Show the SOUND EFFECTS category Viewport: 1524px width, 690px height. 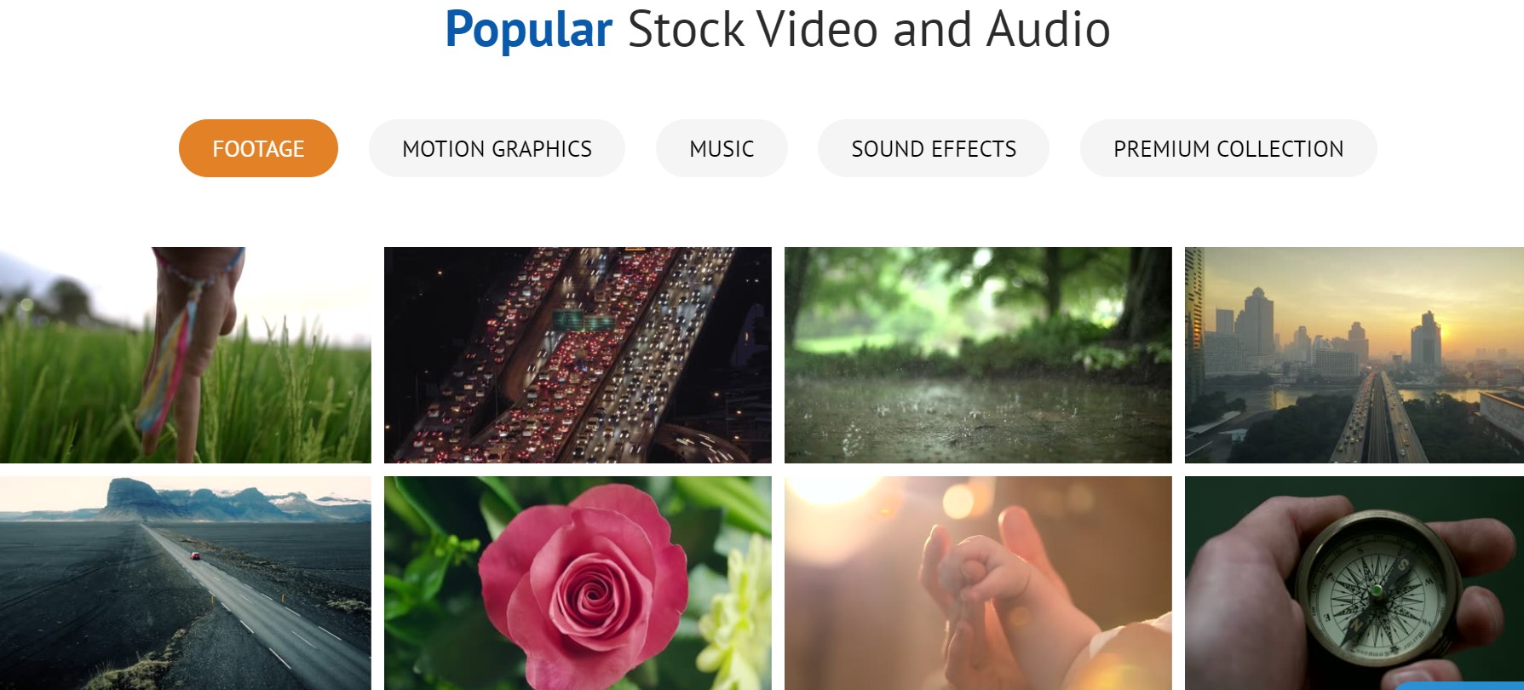click(934, 148)
